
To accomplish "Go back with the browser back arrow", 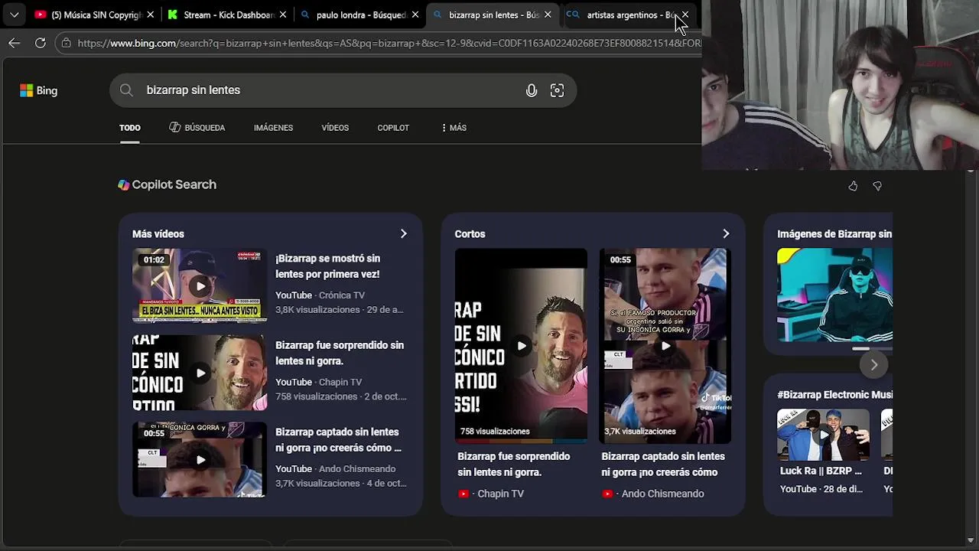I will (x=14, y=43).
